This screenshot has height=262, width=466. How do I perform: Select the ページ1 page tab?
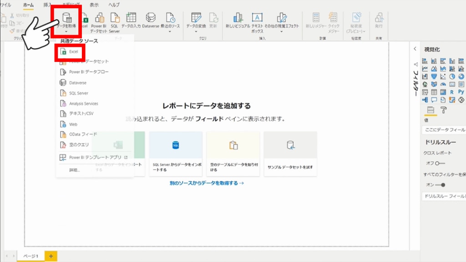point(30,256)
